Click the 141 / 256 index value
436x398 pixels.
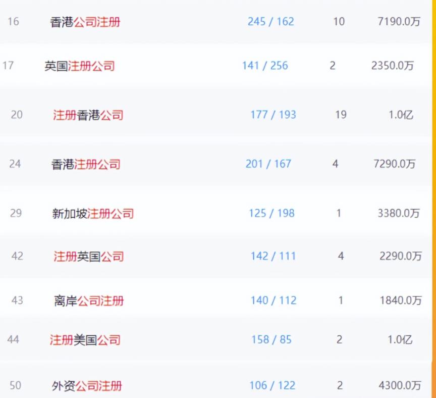(263, 65)
